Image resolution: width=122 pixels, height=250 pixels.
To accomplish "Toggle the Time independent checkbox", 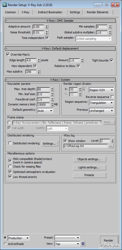I will 47,38.
